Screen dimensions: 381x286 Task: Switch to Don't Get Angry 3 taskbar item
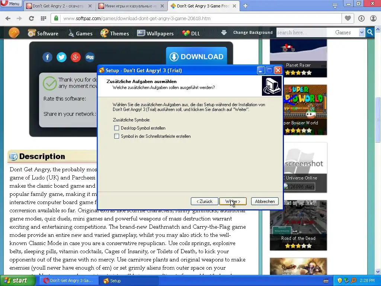pos(69,281)
